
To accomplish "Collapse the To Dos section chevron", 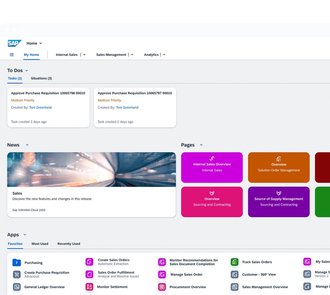I will 27,71.
